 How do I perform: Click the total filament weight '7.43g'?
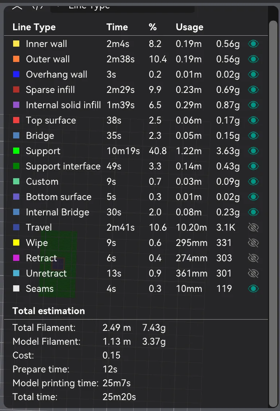click(x=154, y=328)
